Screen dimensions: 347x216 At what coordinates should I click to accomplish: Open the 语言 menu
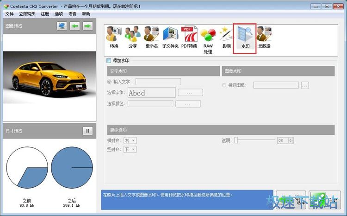pos(72,14)
